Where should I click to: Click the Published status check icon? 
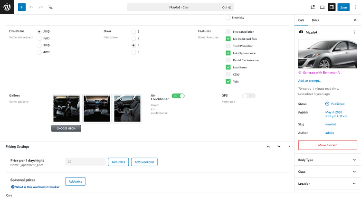click(327, 104)
